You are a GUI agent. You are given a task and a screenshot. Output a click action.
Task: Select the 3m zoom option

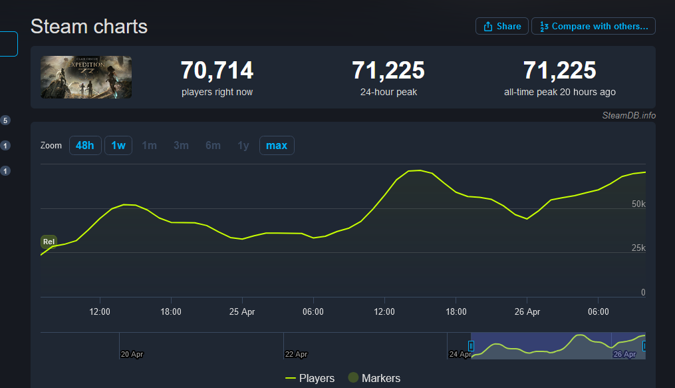[x=182, y=146]
